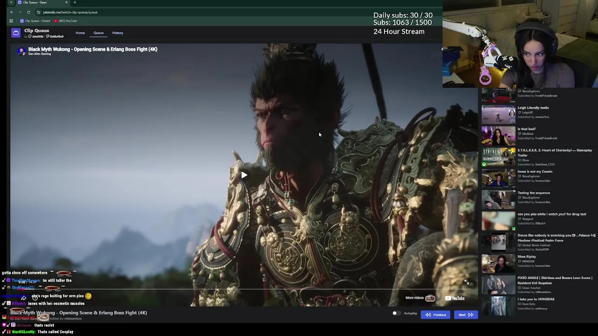Select the Leigh Literally melts clip thumbnail
Image resolution: width=598 pixels, height=336 pixels.
(498, 114)
